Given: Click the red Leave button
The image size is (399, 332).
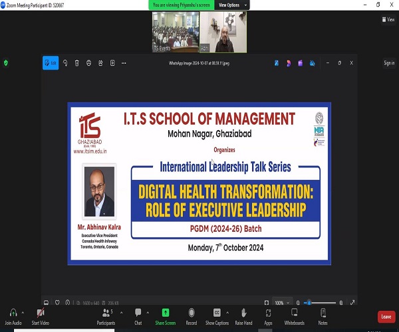Looking at the screenshot, I should 386,317.
